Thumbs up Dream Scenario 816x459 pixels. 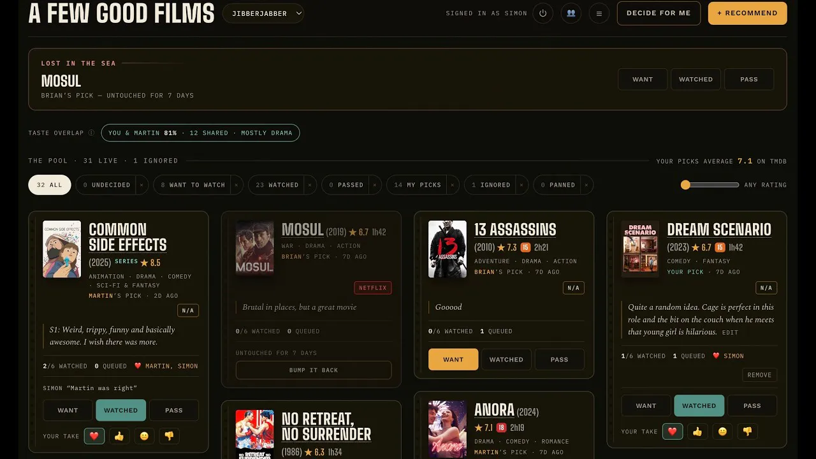[x=697, y=432]
